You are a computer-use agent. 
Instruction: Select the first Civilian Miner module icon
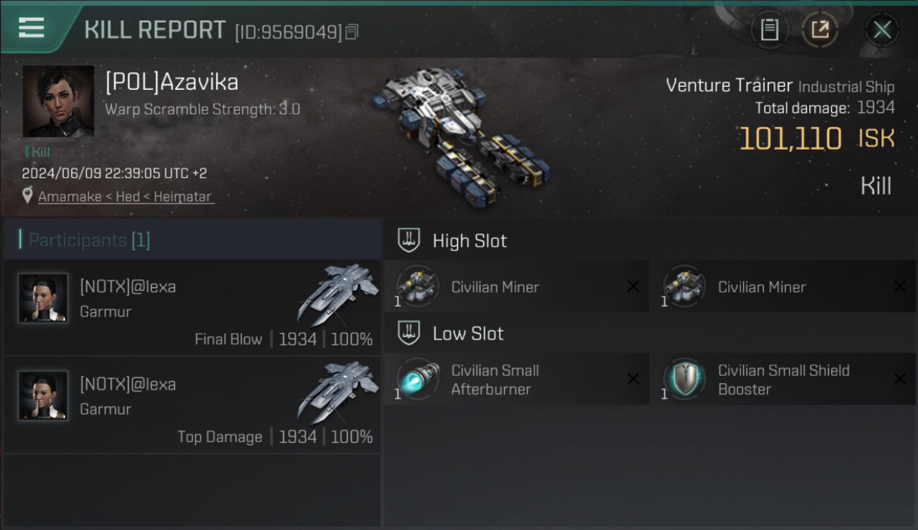pos(417,286)
